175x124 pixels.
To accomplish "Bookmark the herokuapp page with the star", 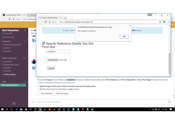I will point(160,22).
